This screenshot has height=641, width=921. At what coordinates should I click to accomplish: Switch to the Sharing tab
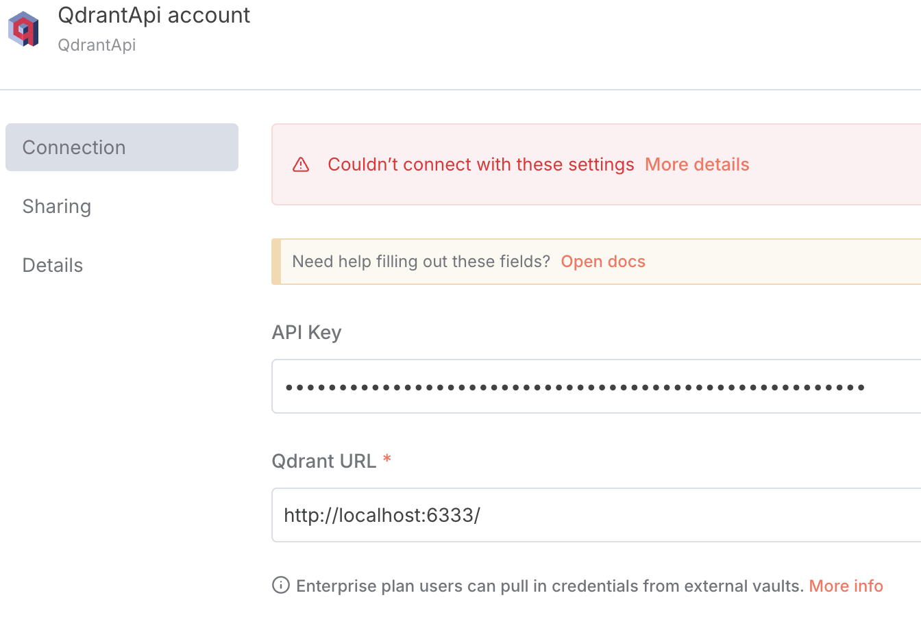click(57, 206)
